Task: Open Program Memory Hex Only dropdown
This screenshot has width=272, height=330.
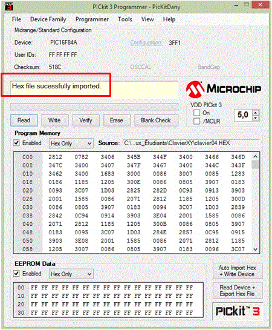Action: [71, 144]
